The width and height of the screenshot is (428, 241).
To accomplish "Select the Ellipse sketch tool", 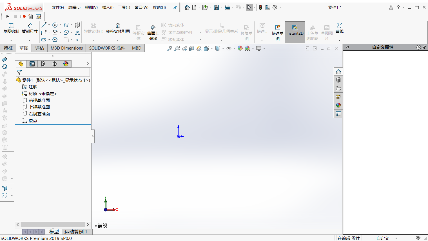I will point(66,32).
